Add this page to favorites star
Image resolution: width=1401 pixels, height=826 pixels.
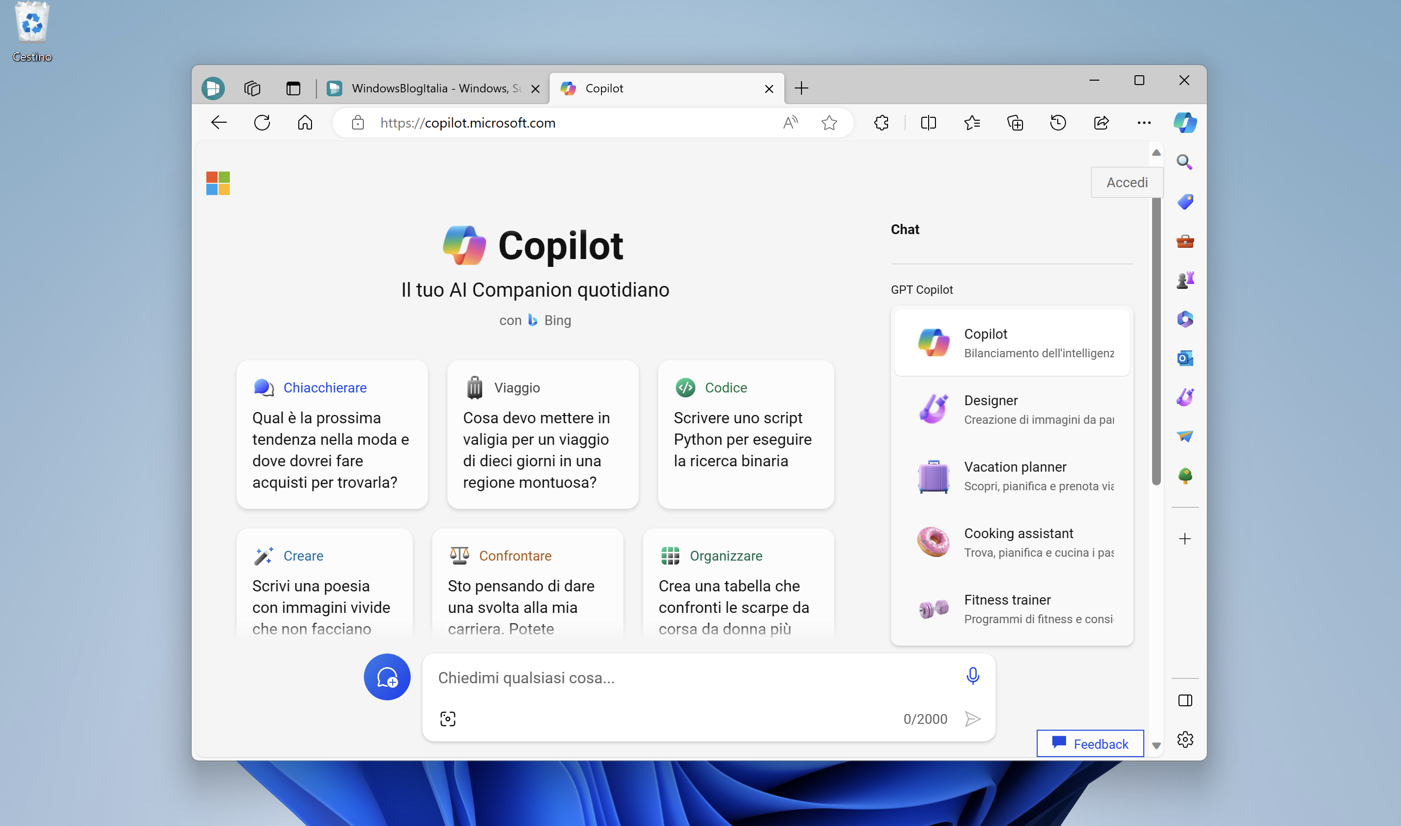point(829,123)
